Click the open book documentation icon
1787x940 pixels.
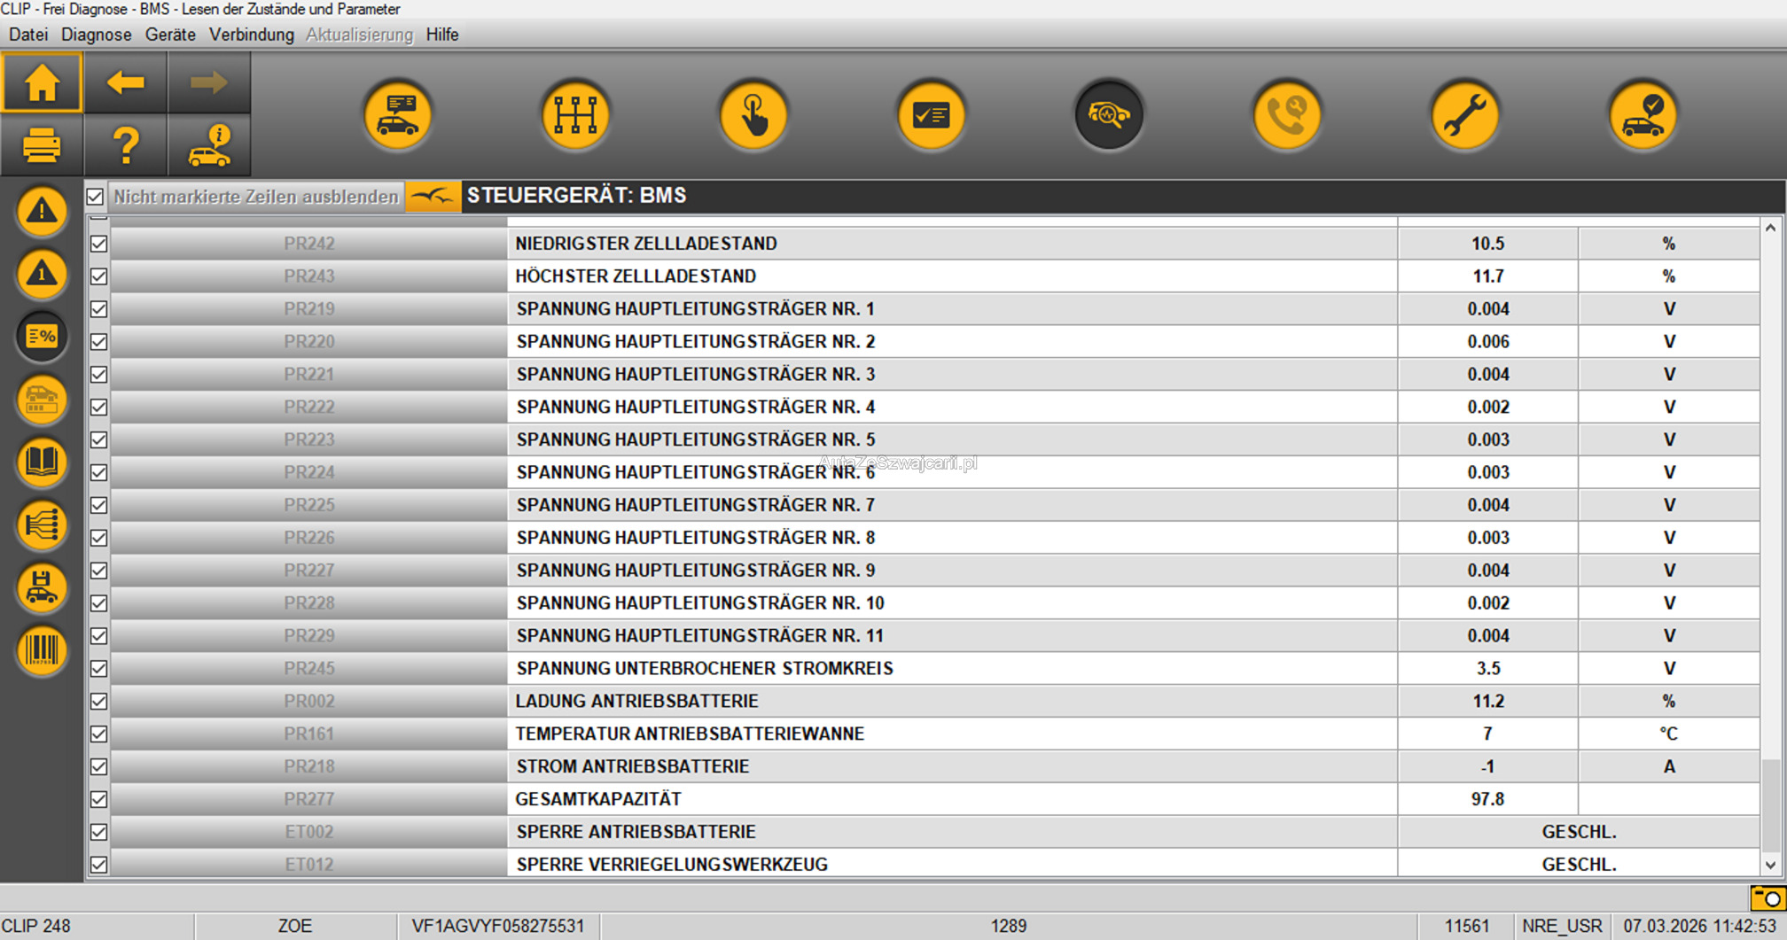42,462
